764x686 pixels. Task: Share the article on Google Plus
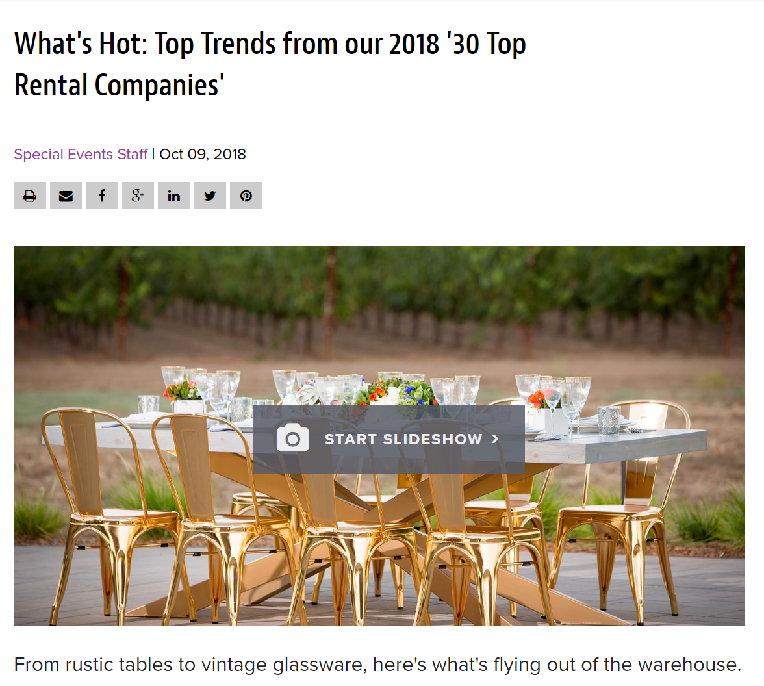click(138, 196)
